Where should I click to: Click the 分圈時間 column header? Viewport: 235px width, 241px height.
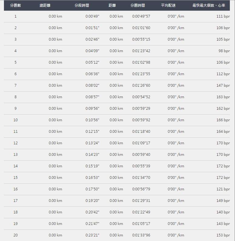137,5
